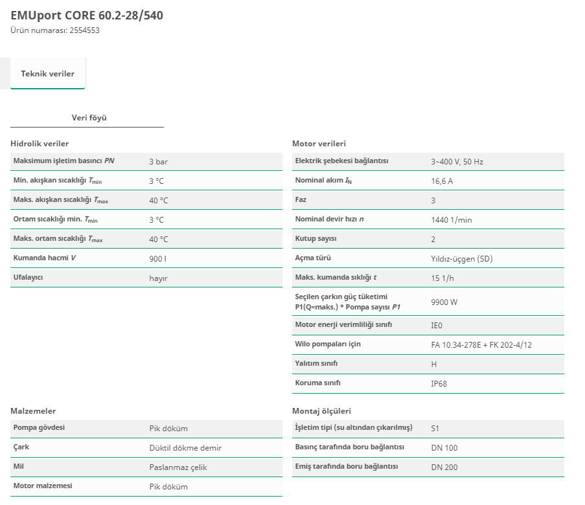Click the Emiş tarafında value DN 200
The height and width of the screenshot is (505, 585).
pos(444,467)
